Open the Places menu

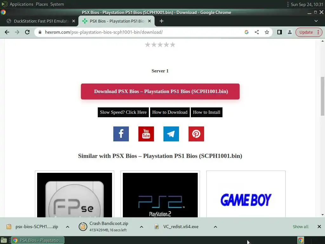click(42, 4)
